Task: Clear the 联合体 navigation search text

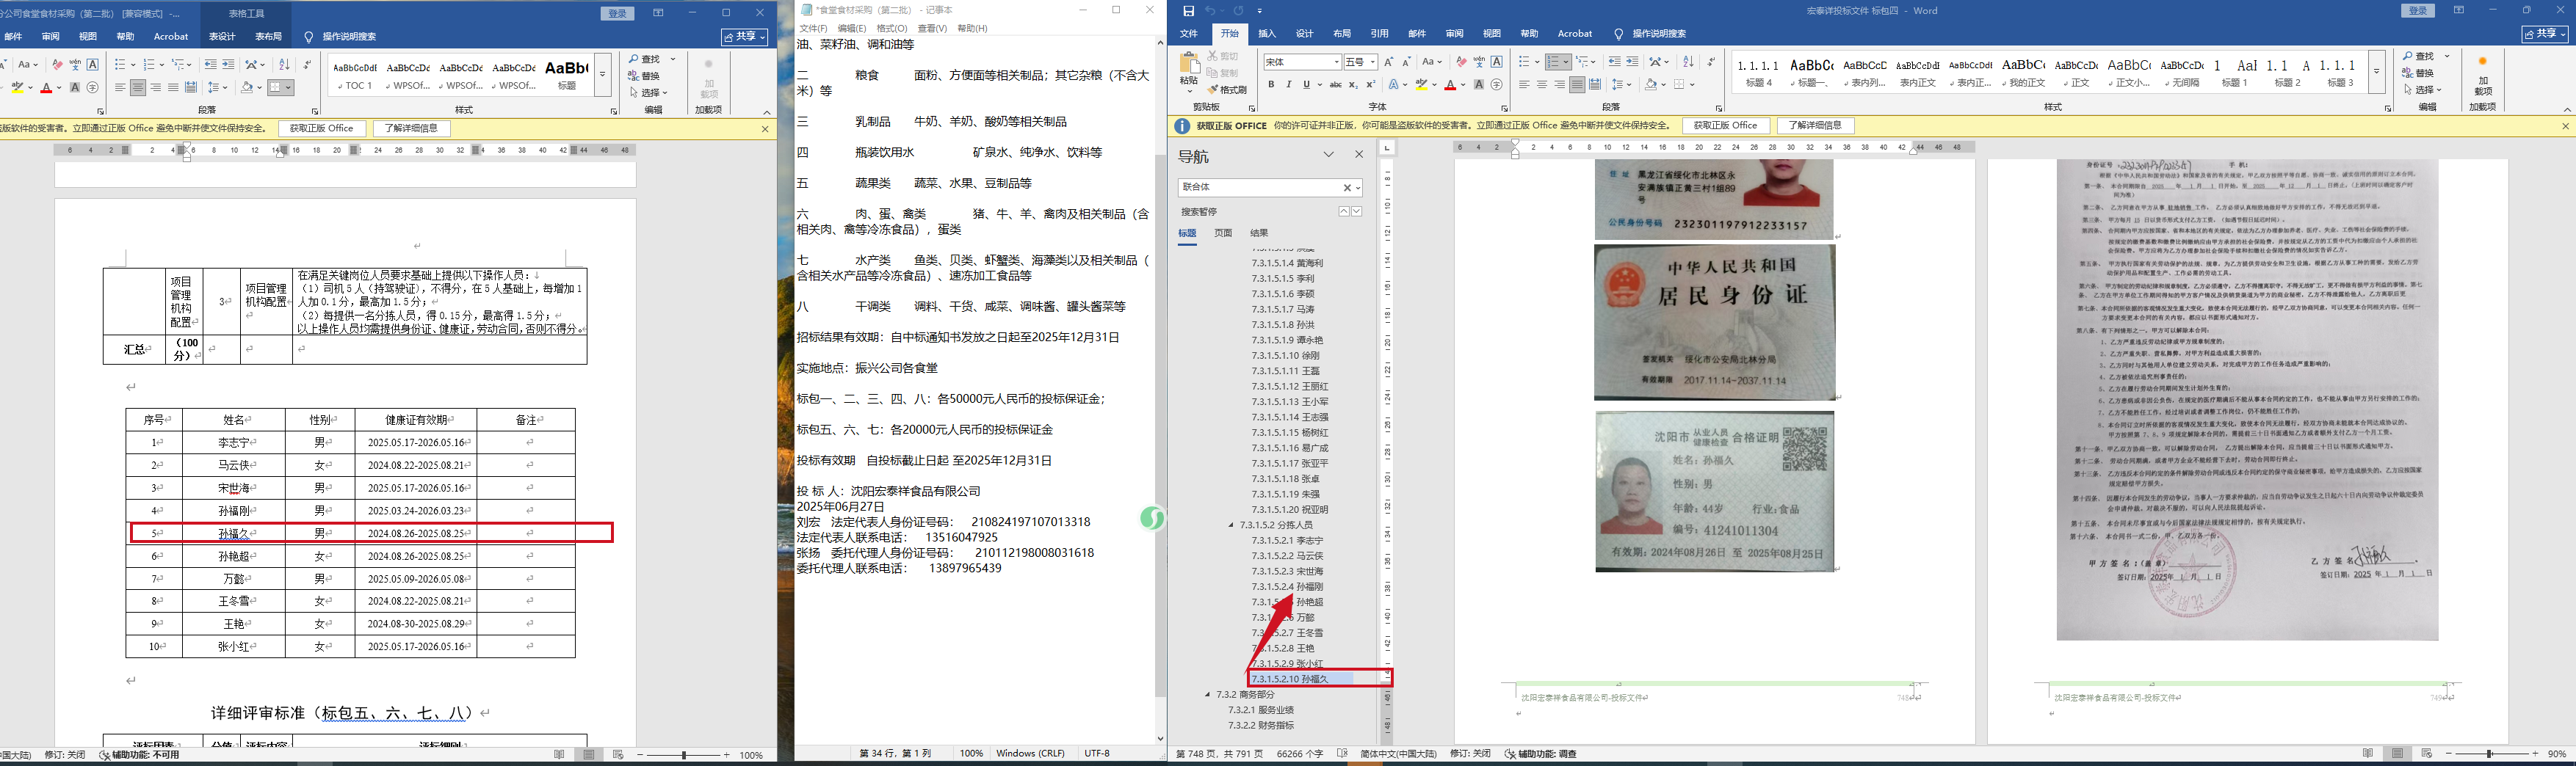Action: [x=1347, y=188]
